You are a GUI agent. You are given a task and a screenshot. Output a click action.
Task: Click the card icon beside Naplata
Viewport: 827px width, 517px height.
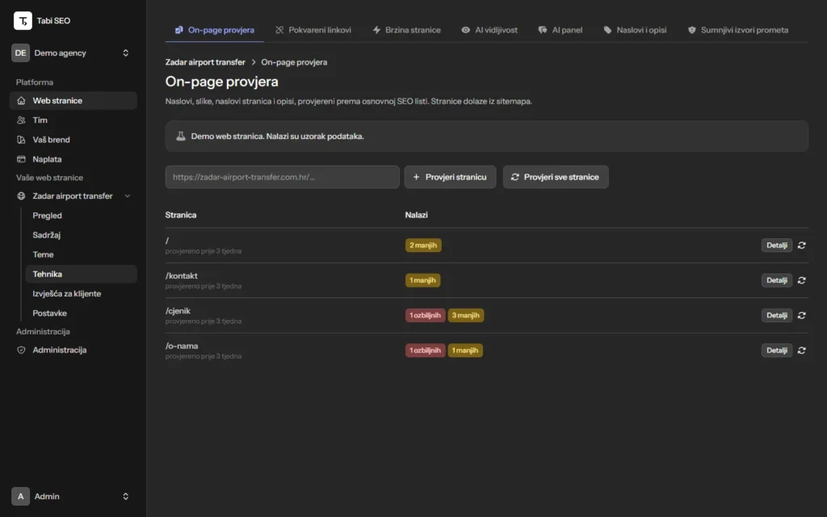point(21,159)
